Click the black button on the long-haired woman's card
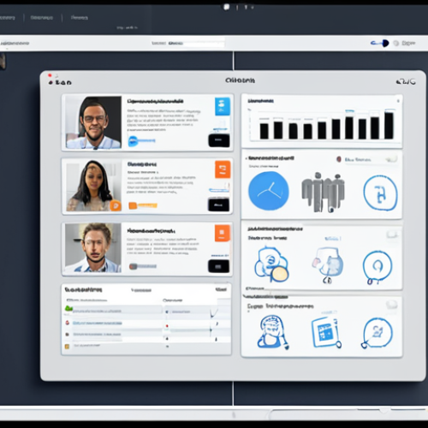Screen dimensions: 428x428 point(218,205)
